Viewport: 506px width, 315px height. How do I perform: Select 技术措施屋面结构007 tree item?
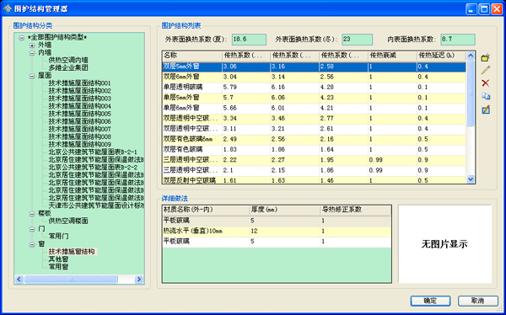80,129
